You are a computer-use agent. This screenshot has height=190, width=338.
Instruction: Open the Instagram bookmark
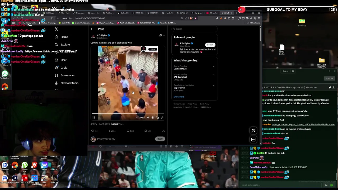pos(106,23)
